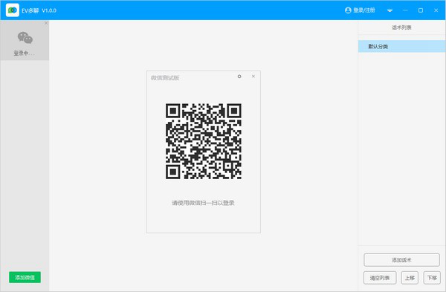Open the 登录/注册 account login
The height and width of the screenshot is (292, 446).
pos(360,10)
